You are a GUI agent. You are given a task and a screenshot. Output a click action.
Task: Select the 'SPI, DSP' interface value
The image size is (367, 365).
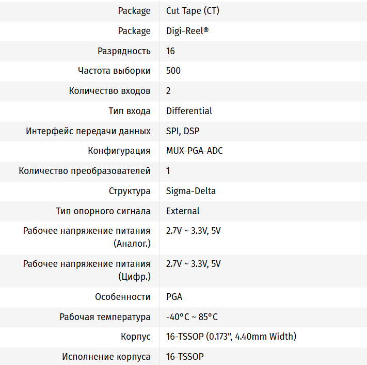(x=183, y=131)
